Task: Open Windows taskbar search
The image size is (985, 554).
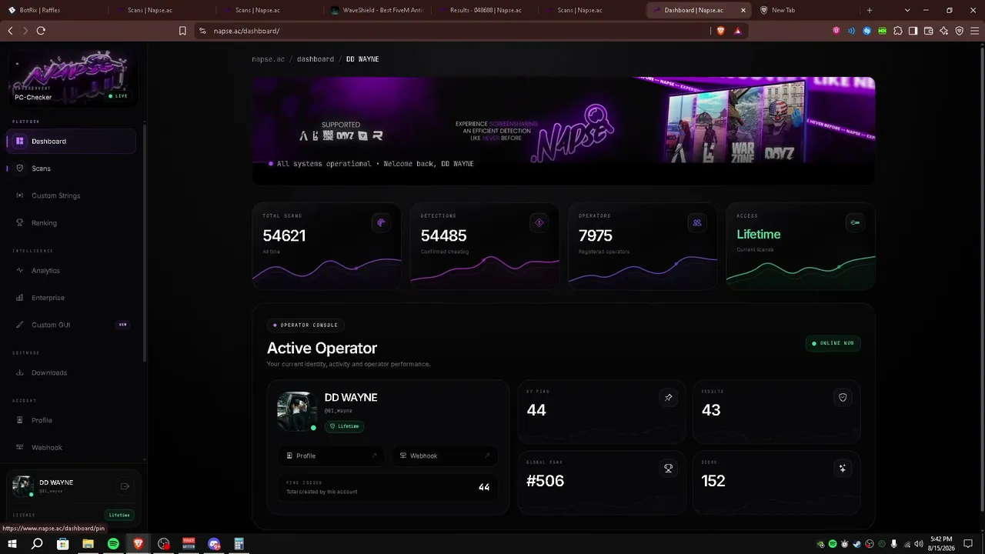Action: point(37,544)
